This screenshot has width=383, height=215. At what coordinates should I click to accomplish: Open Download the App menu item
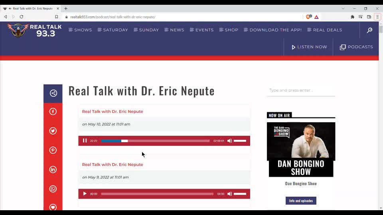[273, 30]
